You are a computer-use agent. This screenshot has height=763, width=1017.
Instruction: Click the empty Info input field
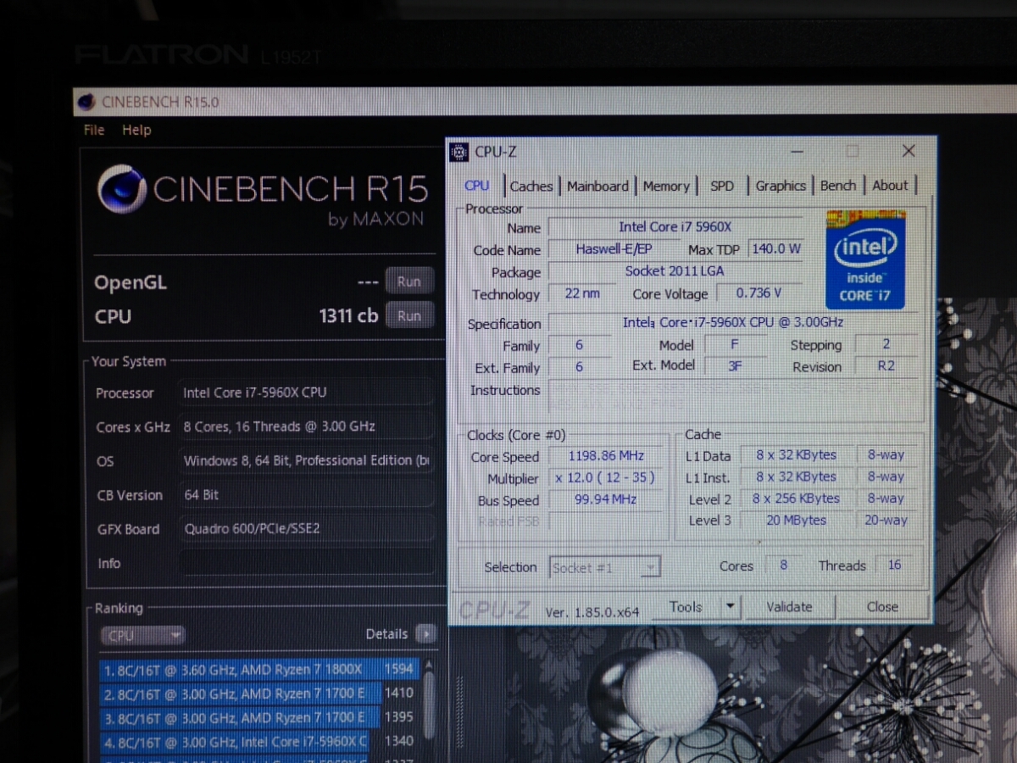click(x=306, y=563)
